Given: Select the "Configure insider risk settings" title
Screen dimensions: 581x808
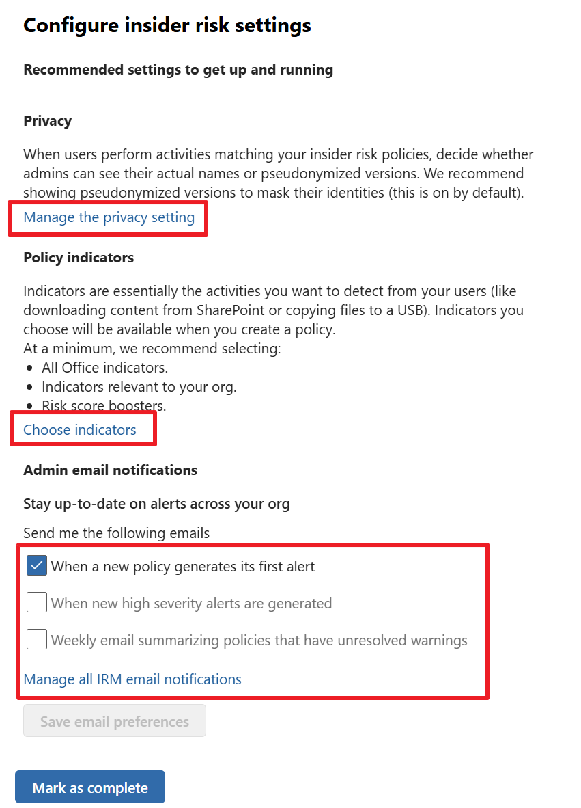Looking at the screenshot, I should point(167,25).
